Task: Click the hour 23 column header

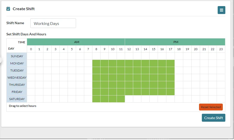Action: point(221,49)
